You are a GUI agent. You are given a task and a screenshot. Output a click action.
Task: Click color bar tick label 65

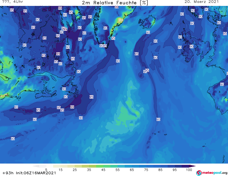click(132, 170)
